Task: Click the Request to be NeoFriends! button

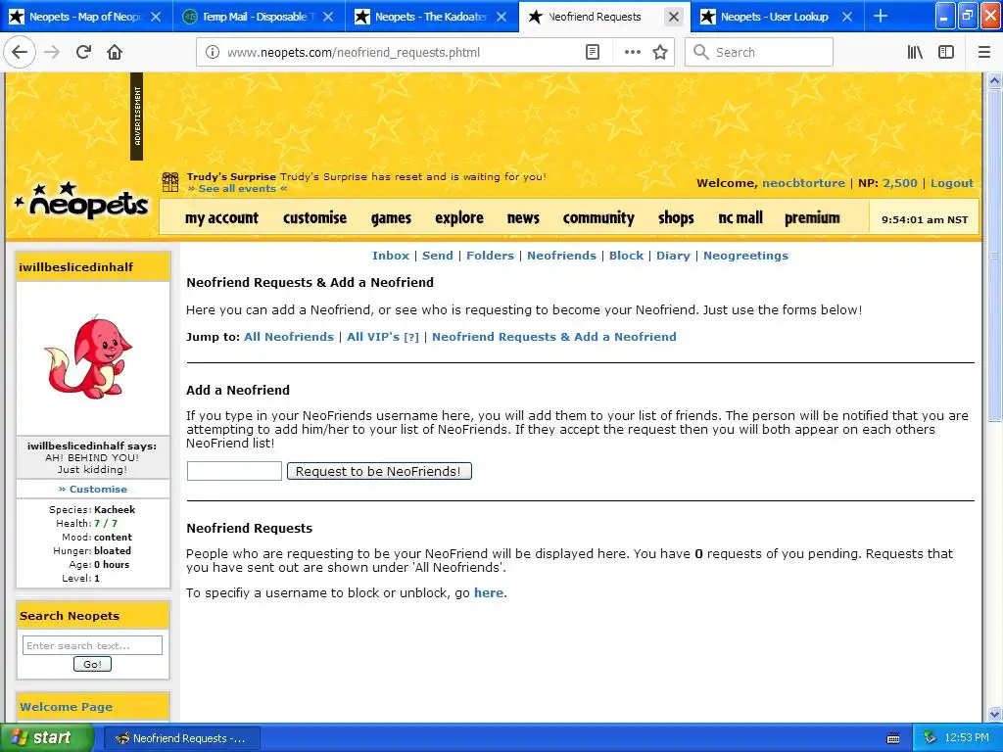Action: click(379, 471)
